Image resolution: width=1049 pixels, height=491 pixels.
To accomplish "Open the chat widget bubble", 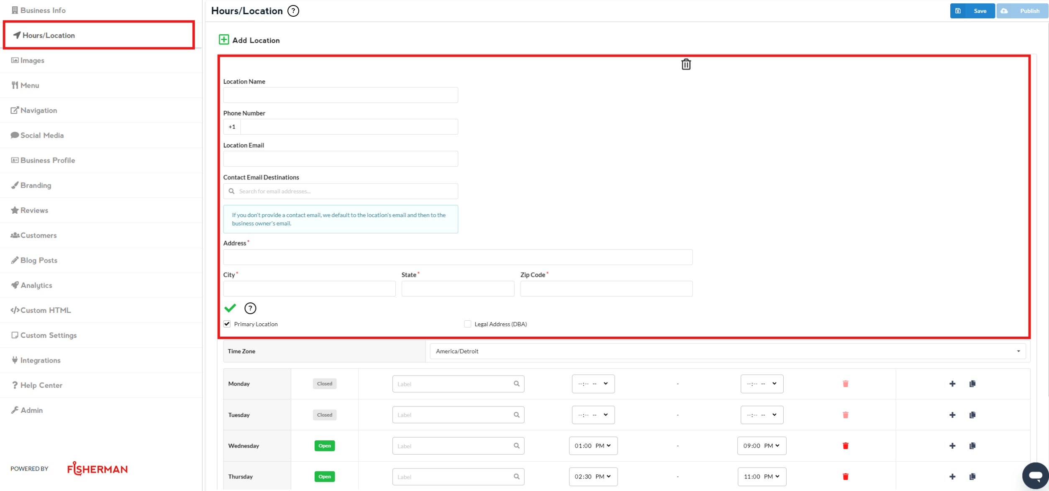I will point(1035,476).
